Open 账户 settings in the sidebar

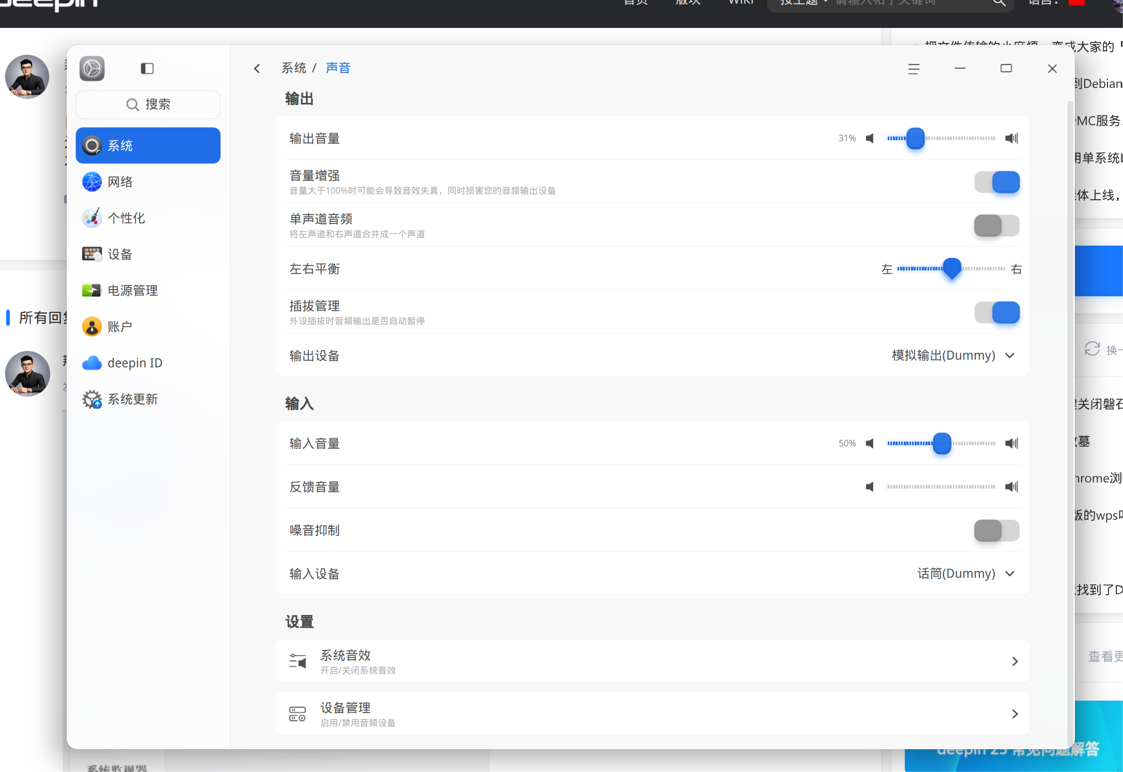tap(148, 326)
